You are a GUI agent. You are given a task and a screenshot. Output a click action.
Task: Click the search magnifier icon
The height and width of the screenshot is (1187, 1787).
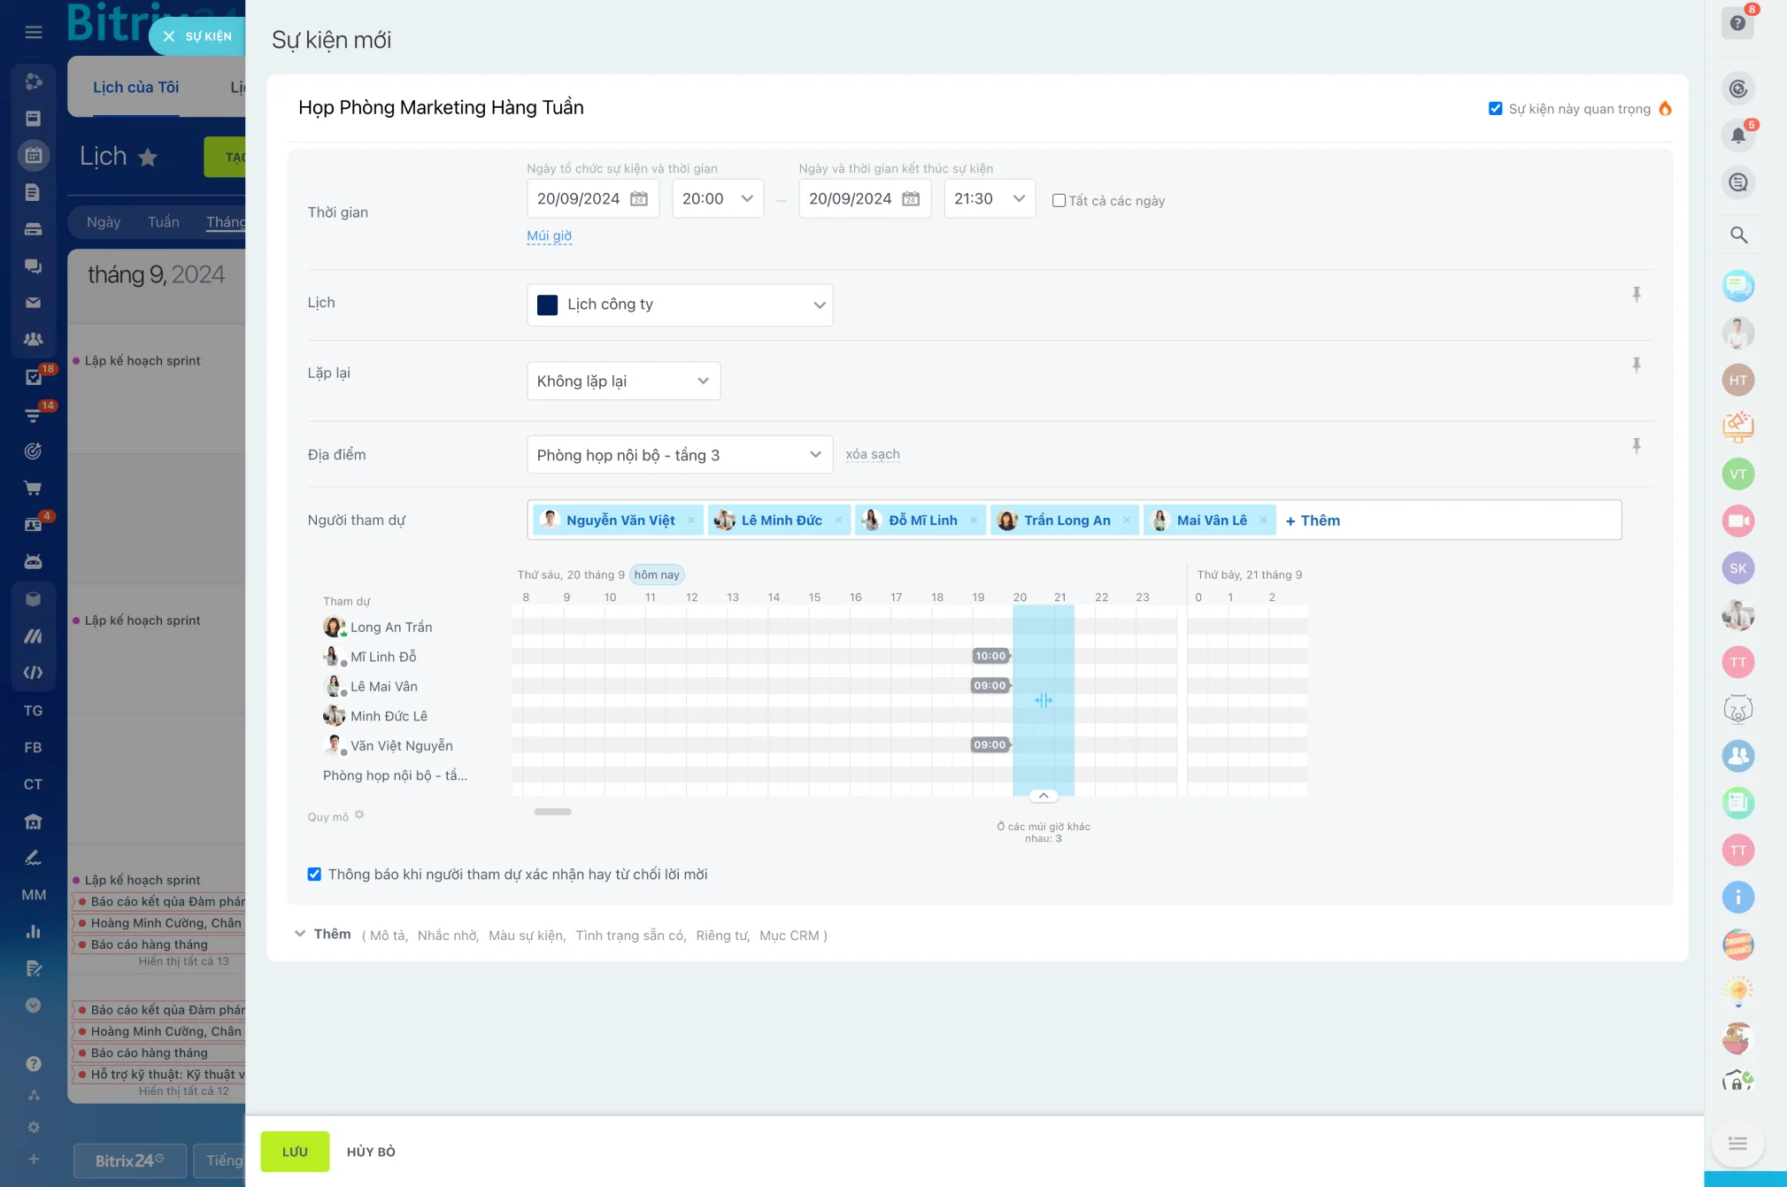coord(1738,235)
